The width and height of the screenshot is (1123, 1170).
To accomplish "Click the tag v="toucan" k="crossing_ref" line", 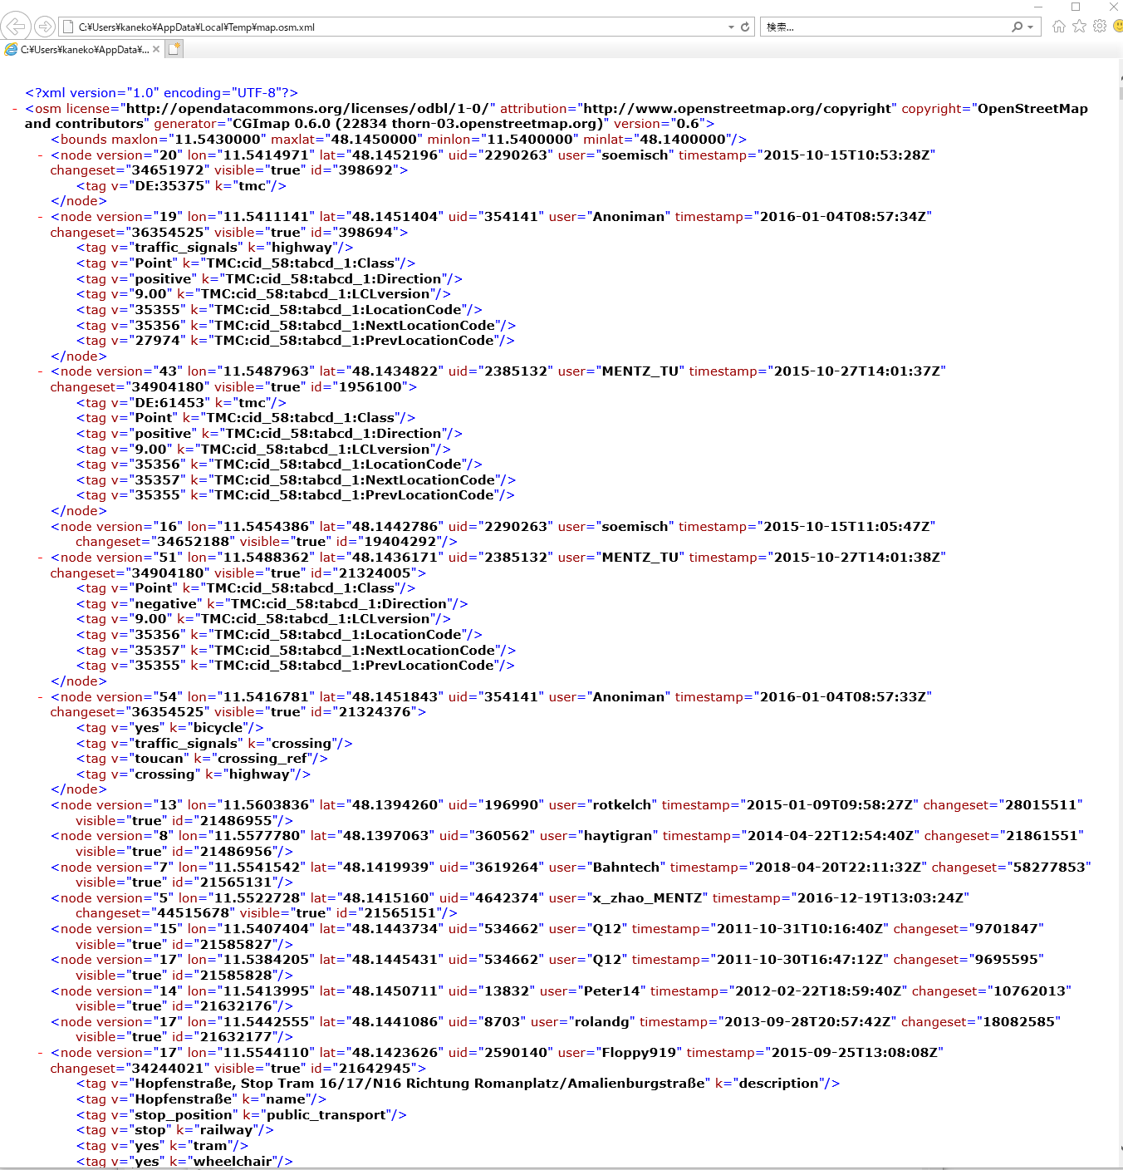I will point(202,759).
